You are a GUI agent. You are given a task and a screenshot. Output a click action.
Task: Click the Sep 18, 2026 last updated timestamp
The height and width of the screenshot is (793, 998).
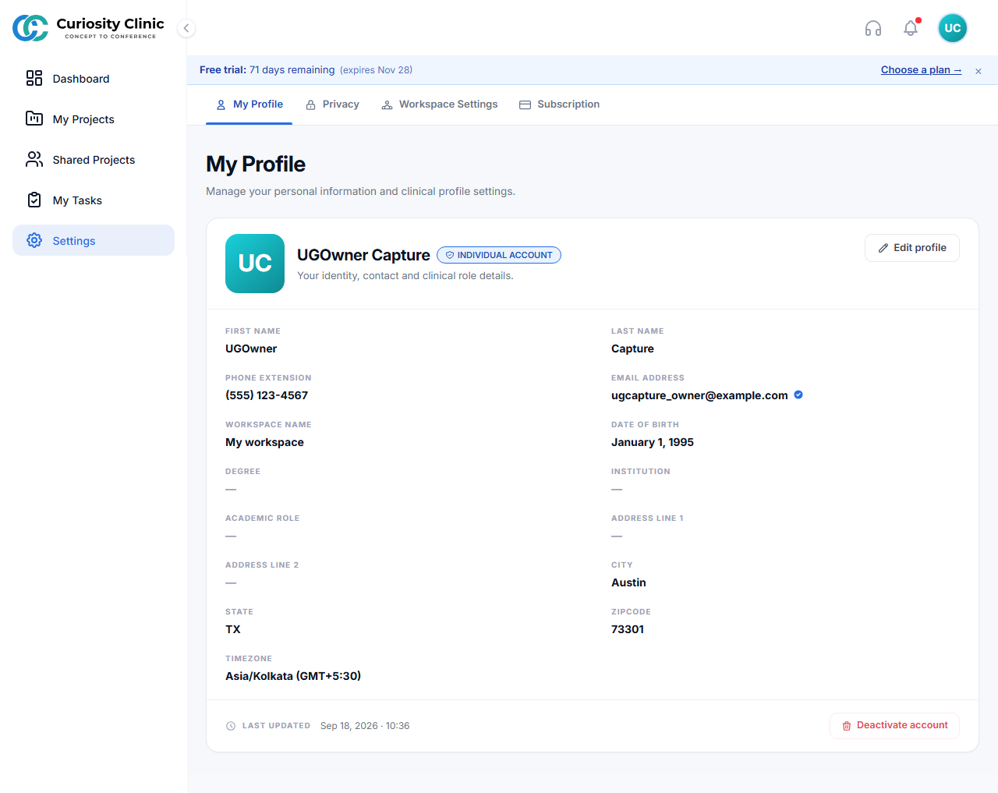point(365,726)
